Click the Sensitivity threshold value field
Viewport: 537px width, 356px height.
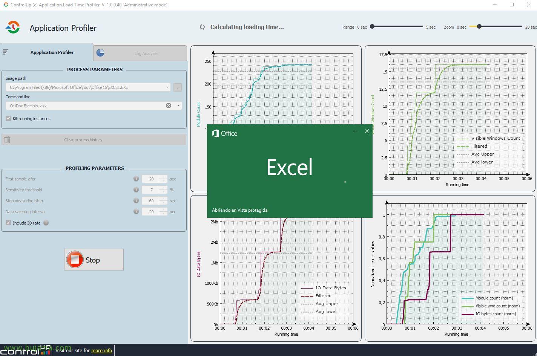click(151, 190)
